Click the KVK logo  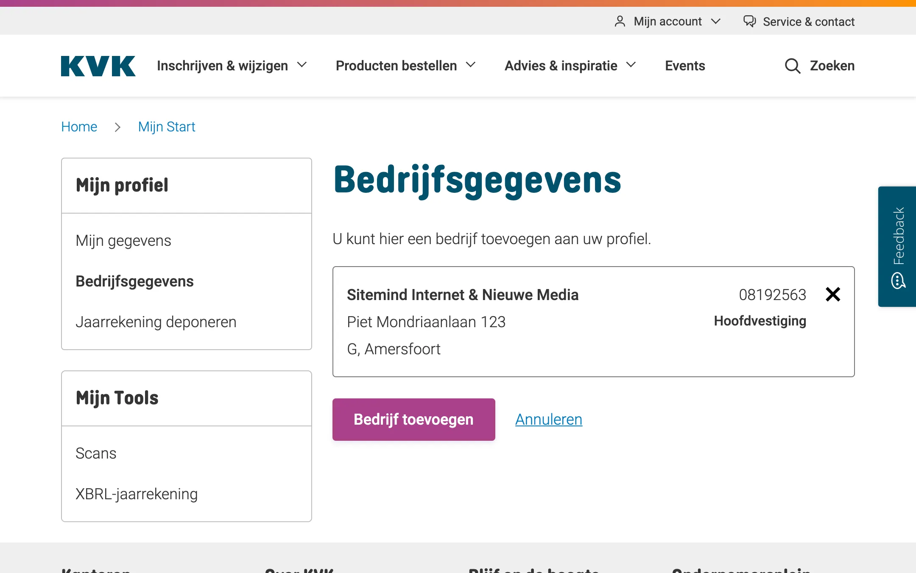coord(98,66)
